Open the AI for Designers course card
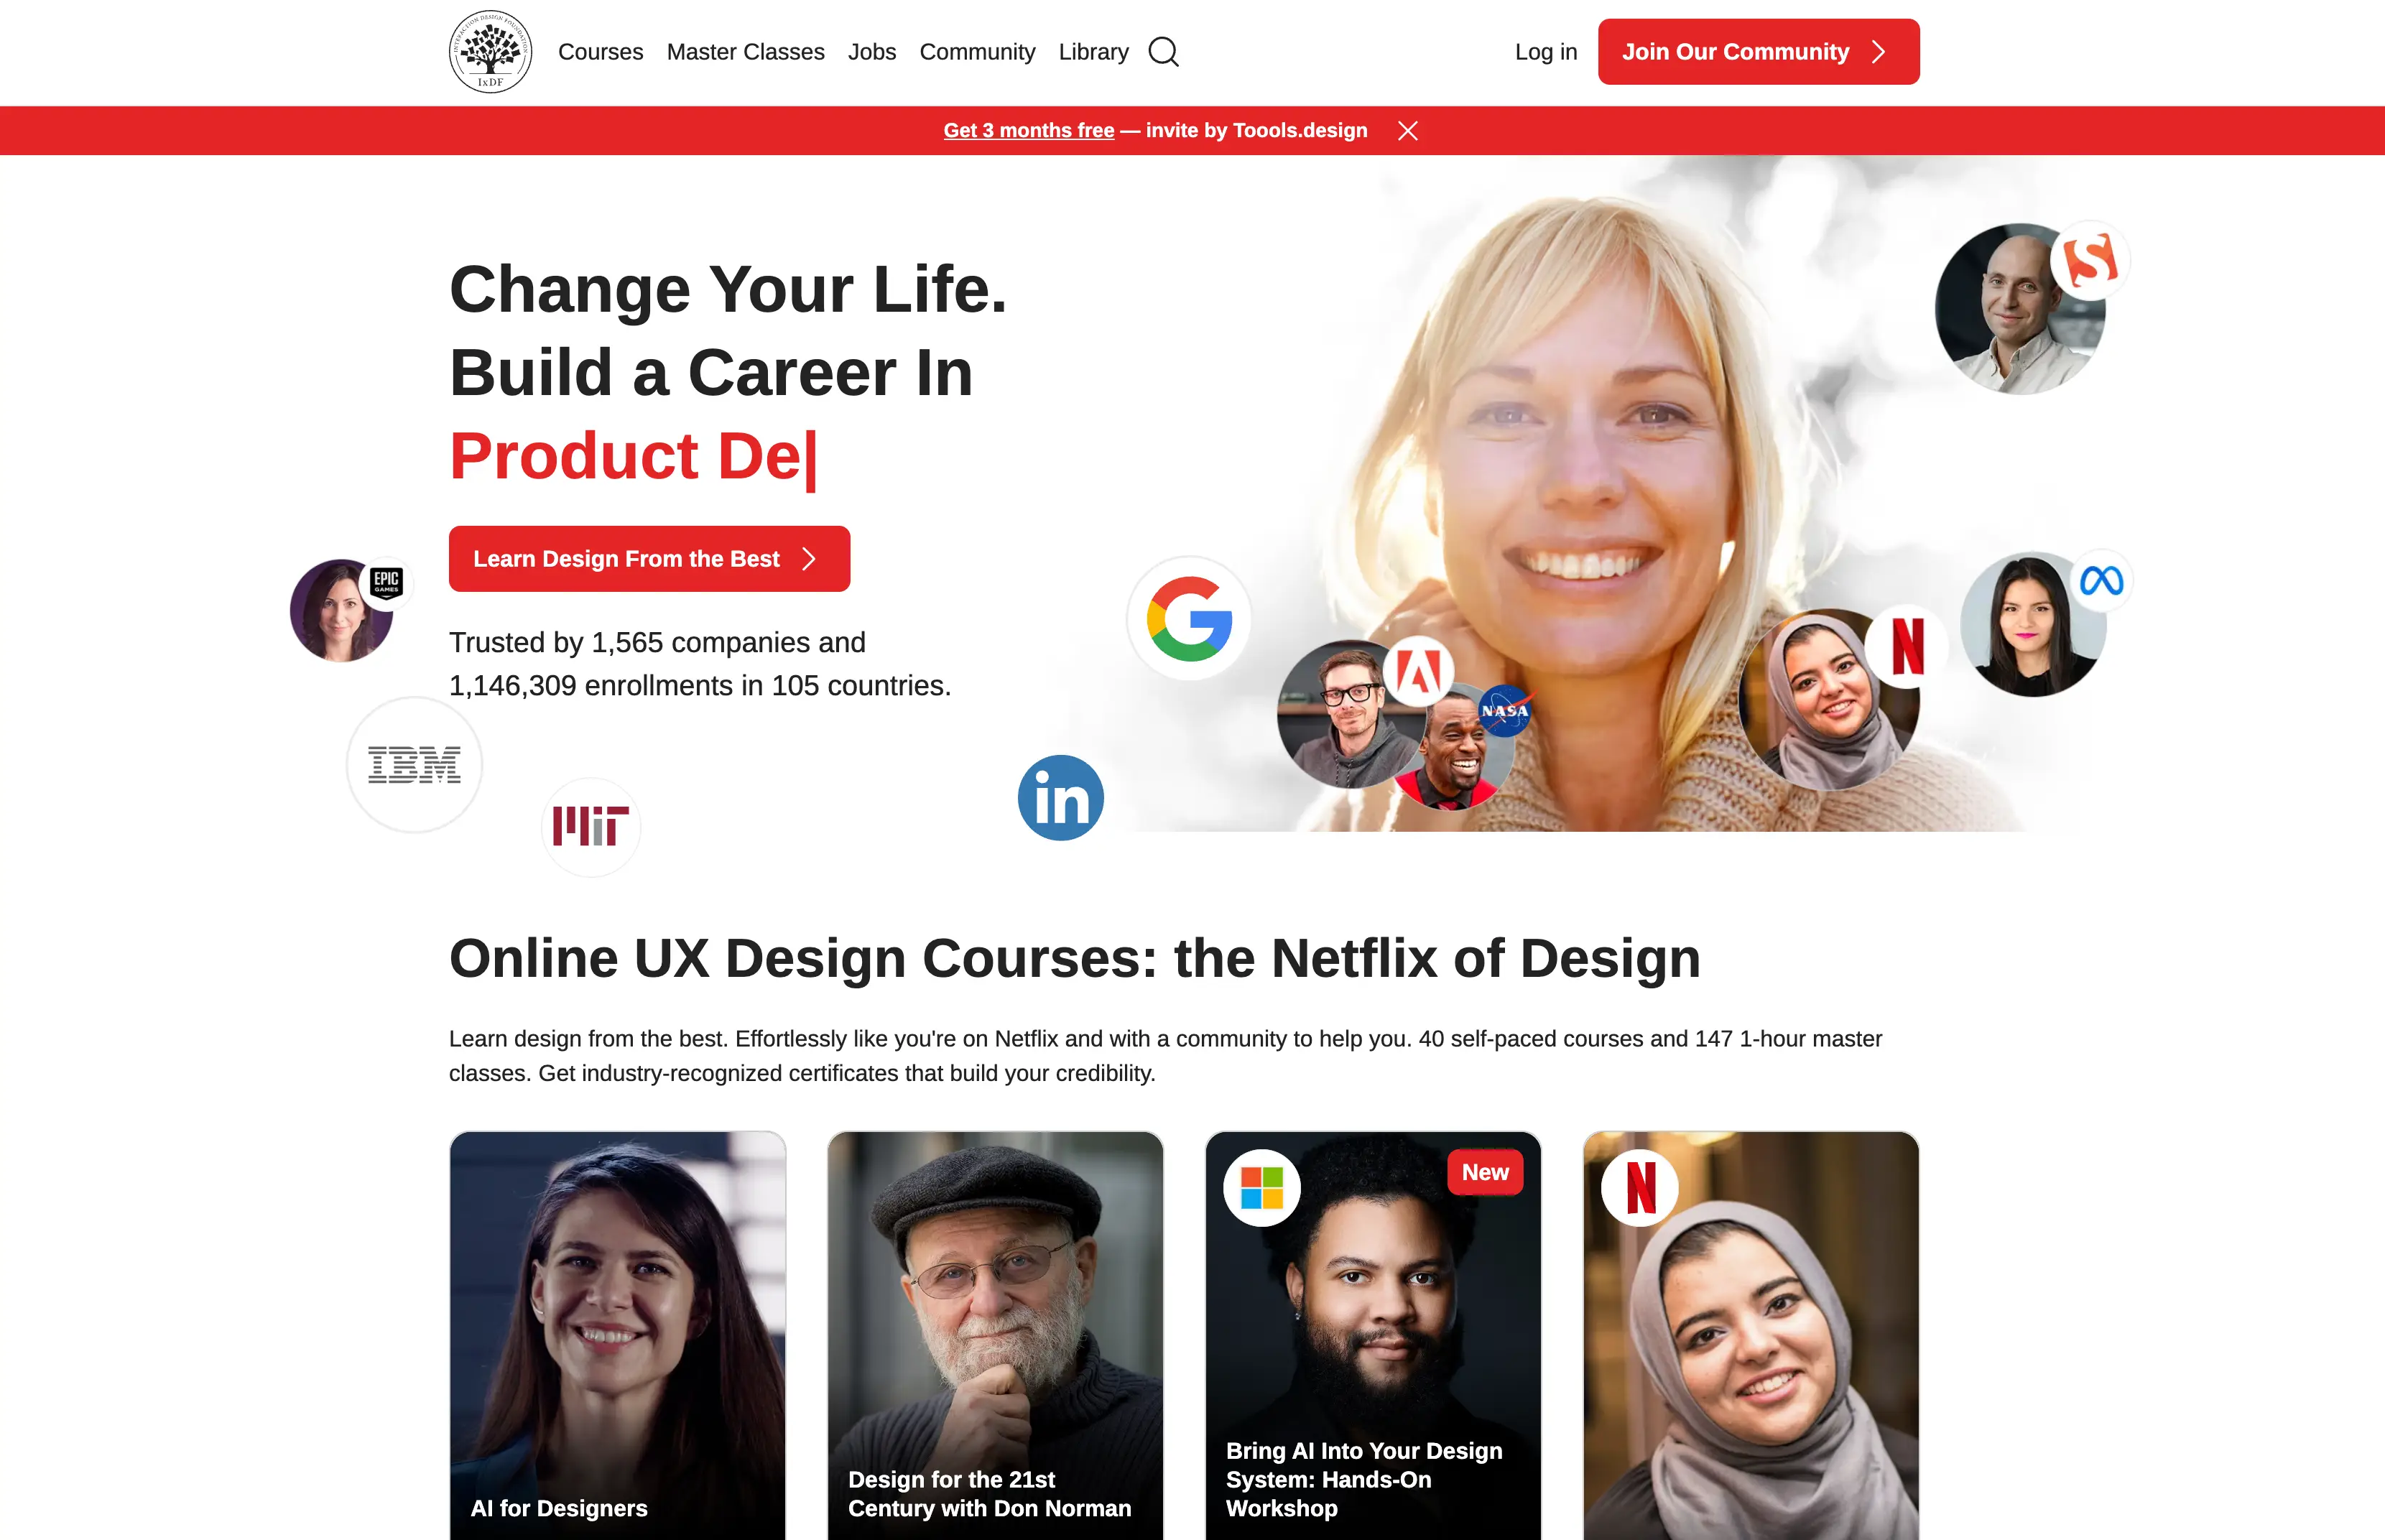The image size is (2385, 1540). pyautogui.click(x=618, y=1336)
